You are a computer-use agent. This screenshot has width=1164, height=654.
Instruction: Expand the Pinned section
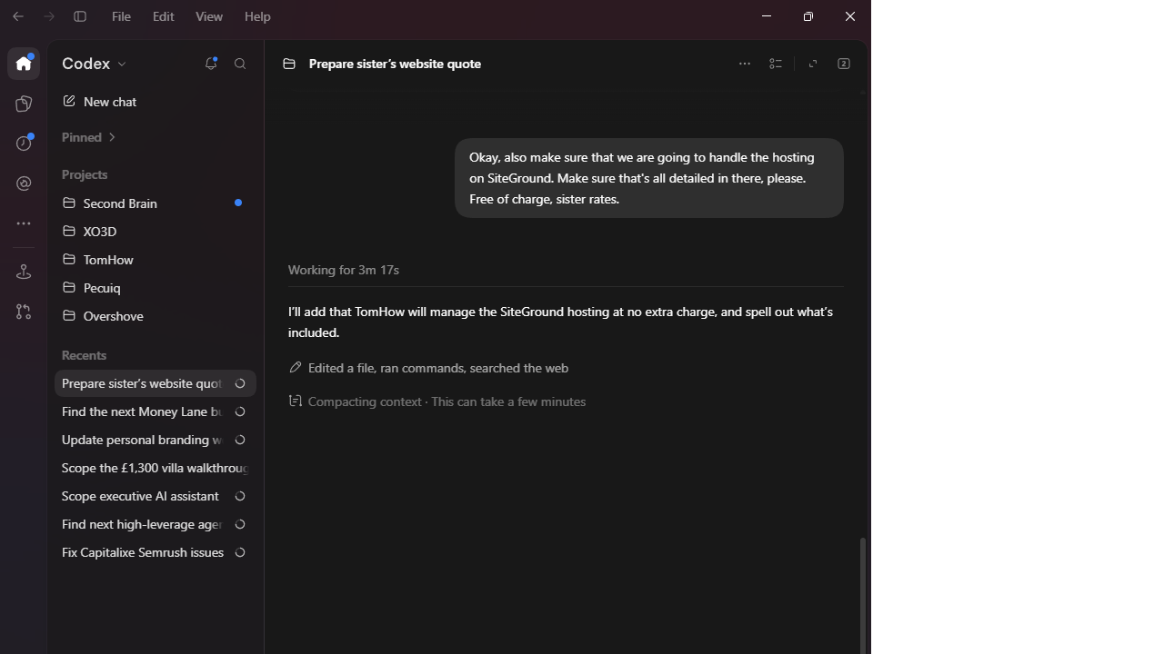pos(89,137)
